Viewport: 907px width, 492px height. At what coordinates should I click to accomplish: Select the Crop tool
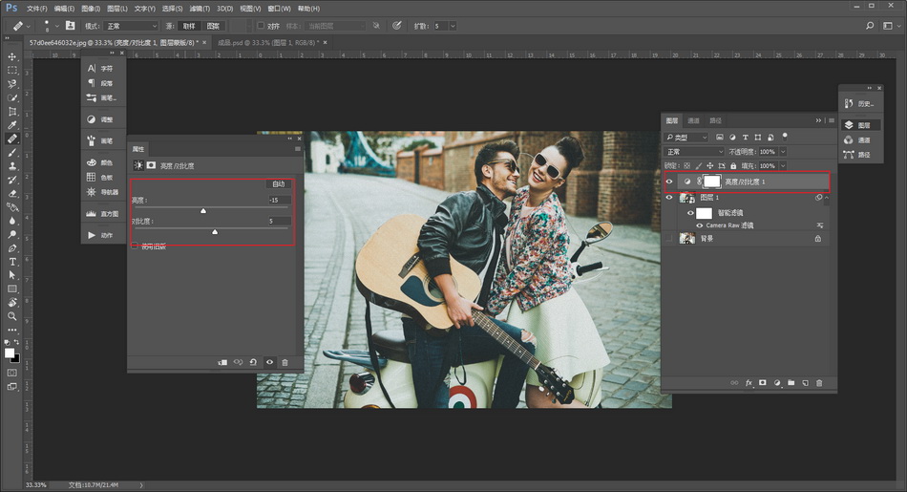click(x=12, y=112)
